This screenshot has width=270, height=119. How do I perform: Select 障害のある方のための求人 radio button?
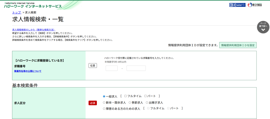[104, 108]
